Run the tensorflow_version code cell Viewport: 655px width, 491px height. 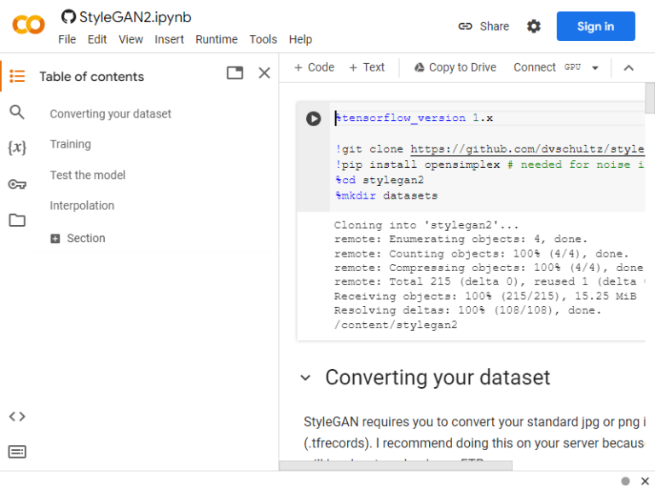(x=313, y=118)
